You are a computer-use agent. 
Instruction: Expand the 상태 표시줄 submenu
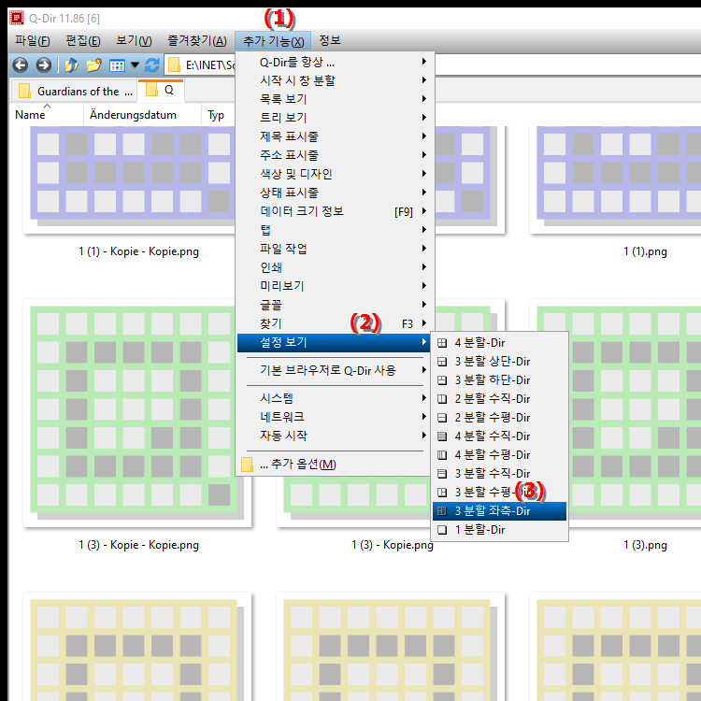coord(334,193)
